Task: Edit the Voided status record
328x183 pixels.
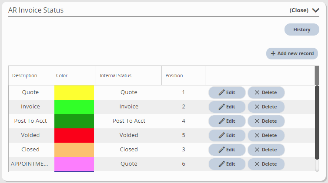Action: (227, 135)
